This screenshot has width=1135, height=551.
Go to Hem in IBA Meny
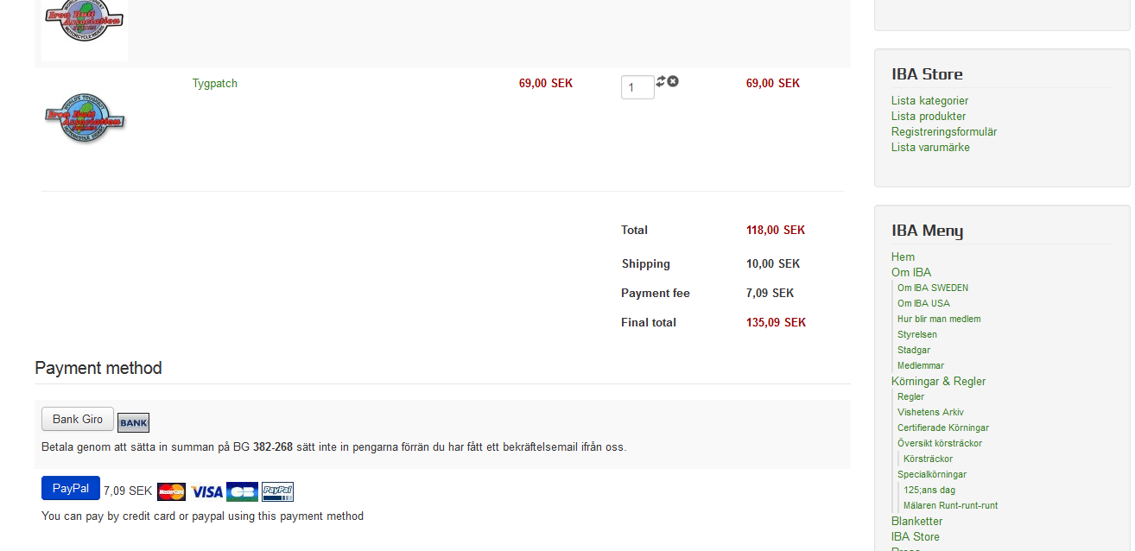[903, 257]
